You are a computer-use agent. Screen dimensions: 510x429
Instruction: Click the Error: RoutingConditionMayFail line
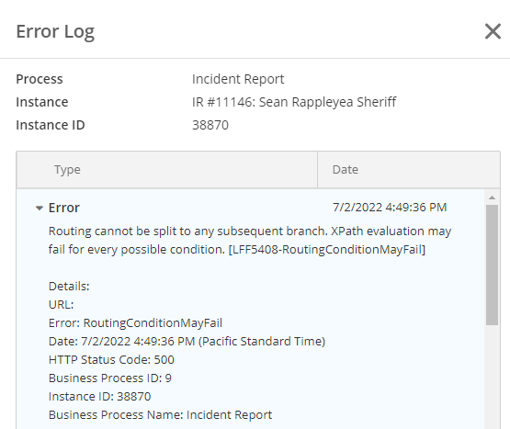[x=135, y=323]
